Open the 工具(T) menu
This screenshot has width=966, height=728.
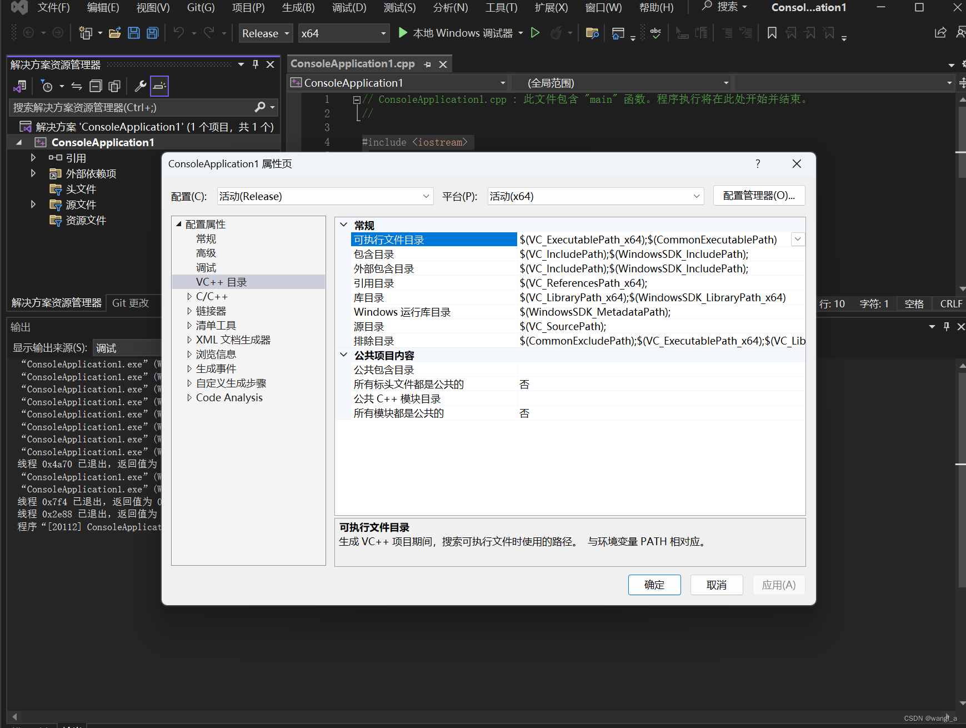[501, 7]
